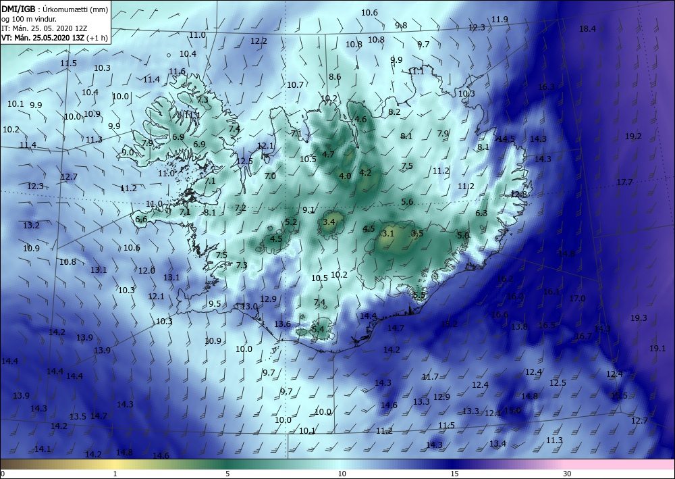Click the 30 tick label on the color scale
Viewport: 675px width, 479px height.
pyautogui.click(x=567, y=474)
